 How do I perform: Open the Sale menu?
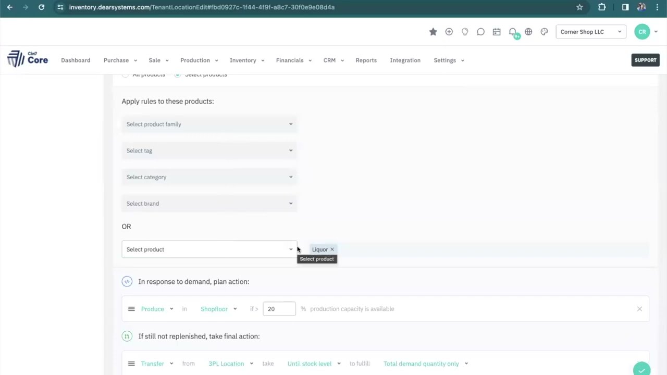point(158,60)
